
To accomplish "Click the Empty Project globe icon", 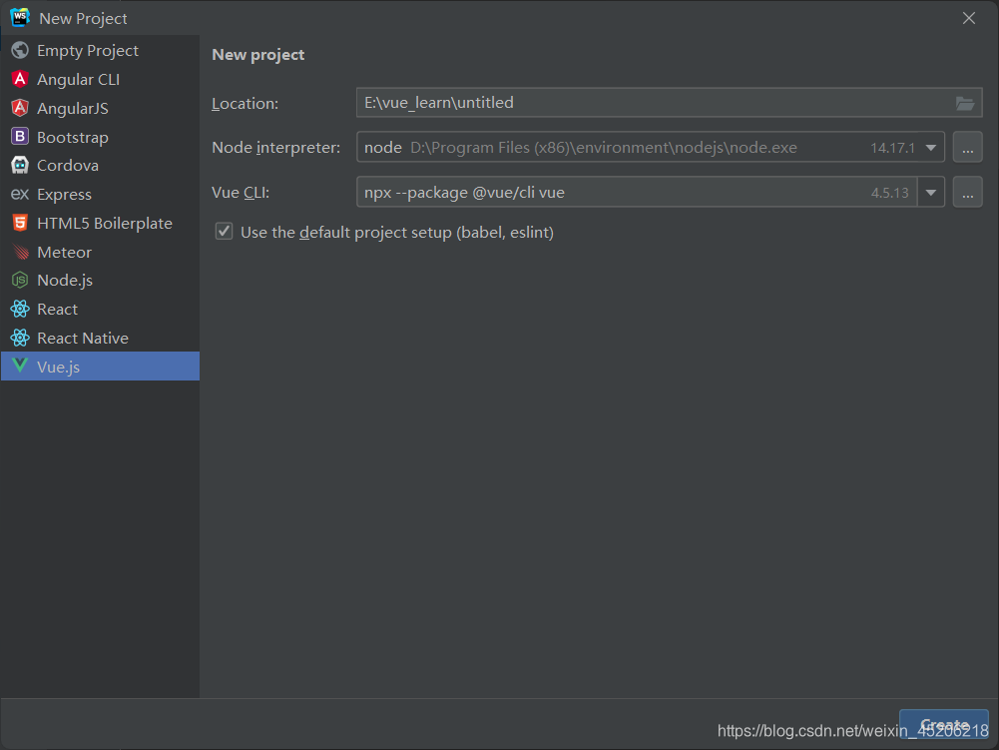I will click(20, 50).
